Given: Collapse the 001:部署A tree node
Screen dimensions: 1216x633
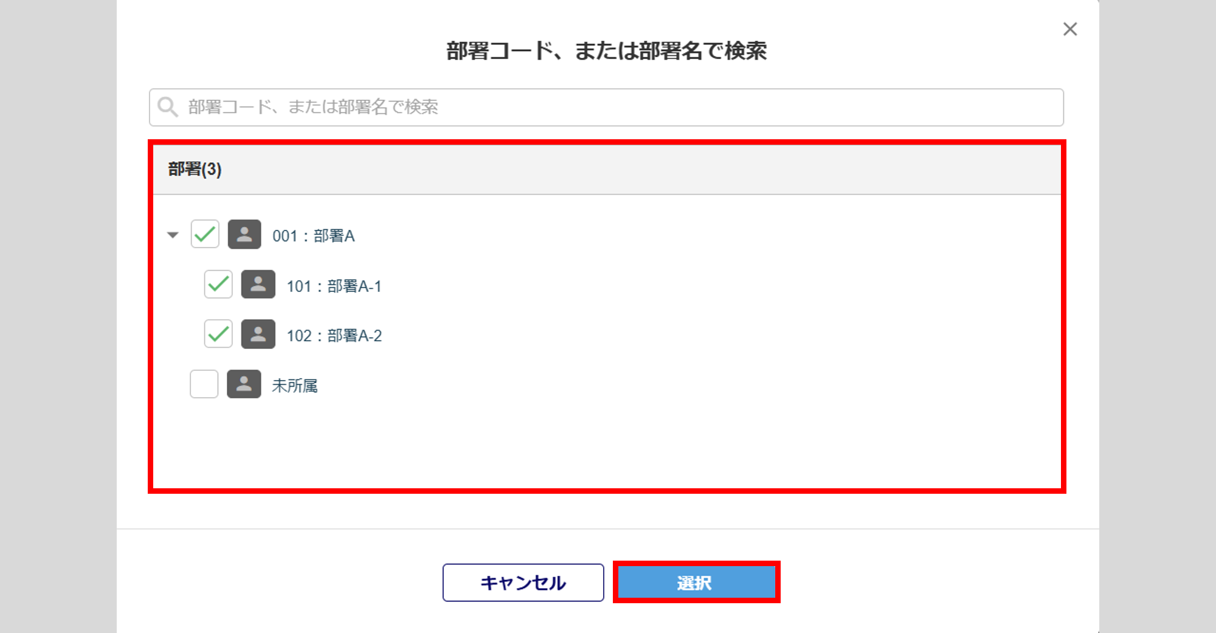Looking at the screenshot, I should pos(173,235).
